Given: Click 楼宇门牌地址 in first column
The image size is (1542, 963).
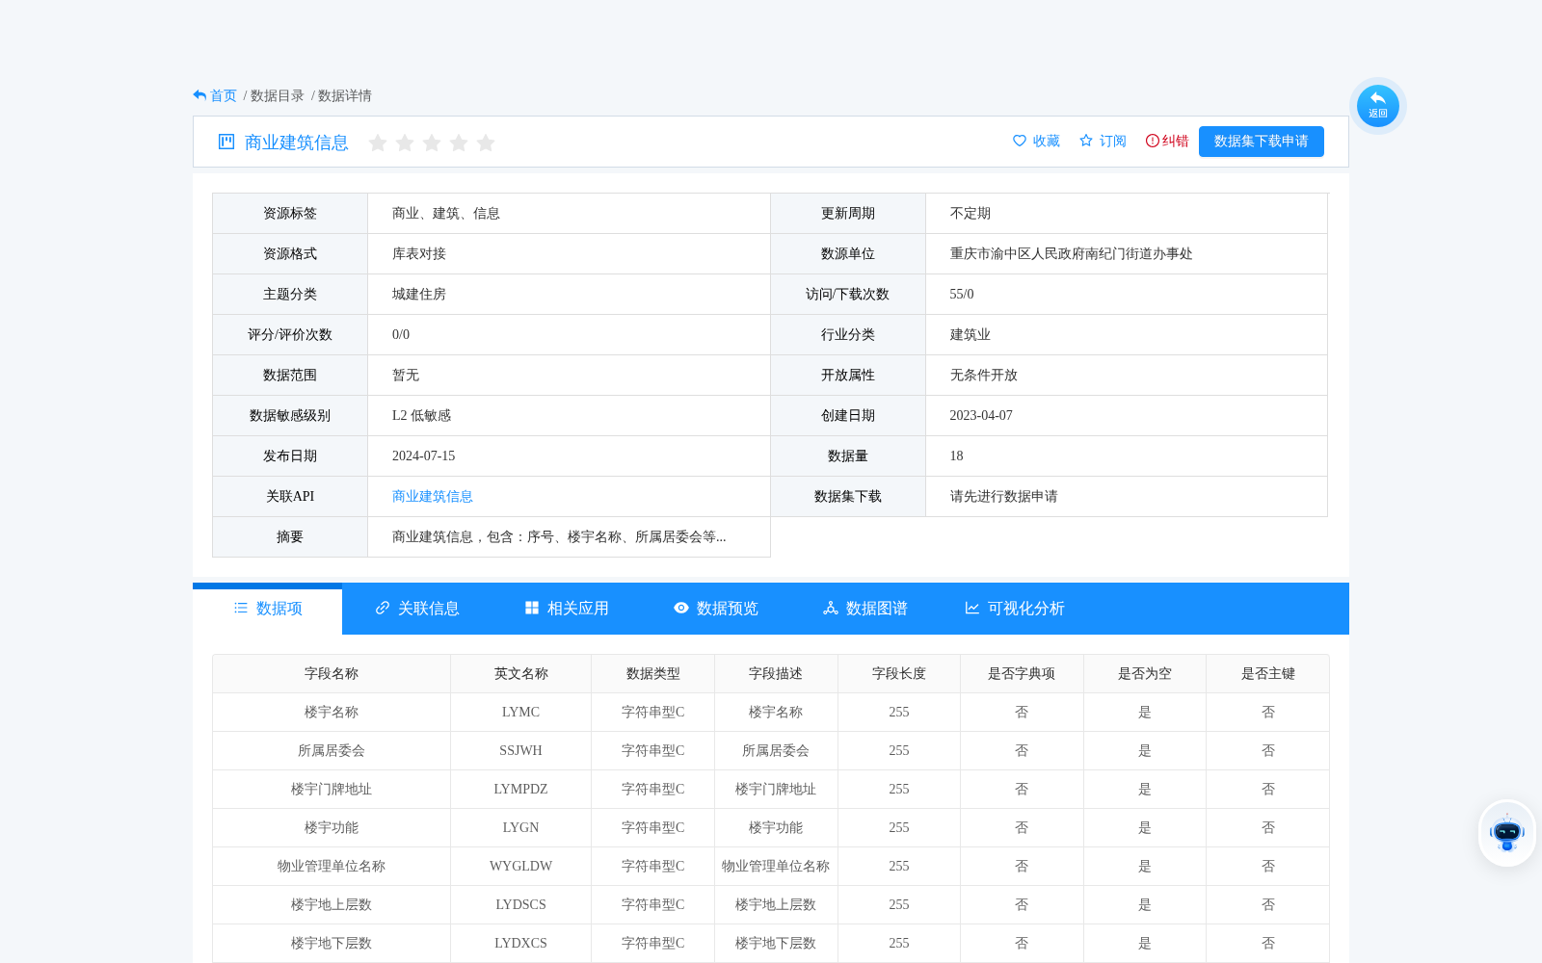Looking at the screenshot, I should pyautogui.click(x=332, y=789).
